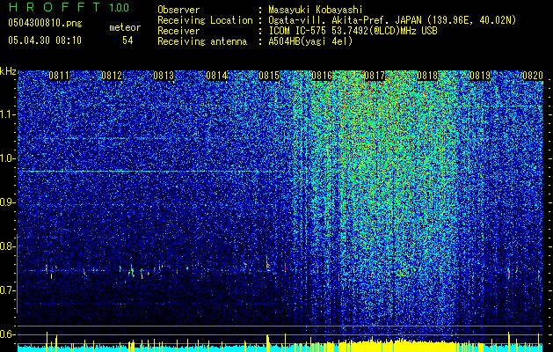Click the 1.1 kHz axis label
Viewport: 553px width, 352px height.
8,114
